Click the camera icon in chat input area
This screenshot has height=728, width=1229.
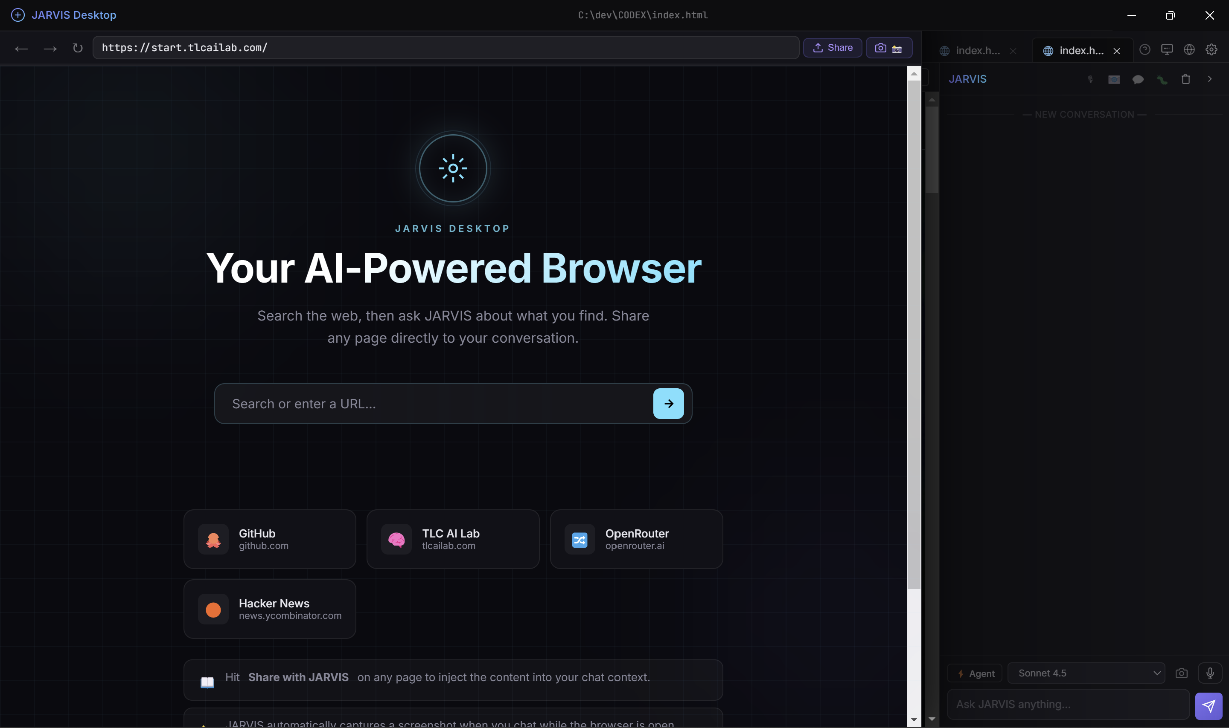tap(1181, 673)
